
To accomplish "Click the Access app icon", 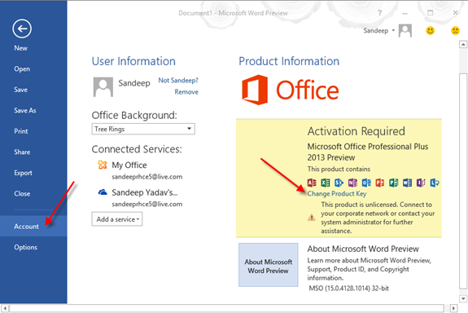I will [x=312, y=183].
